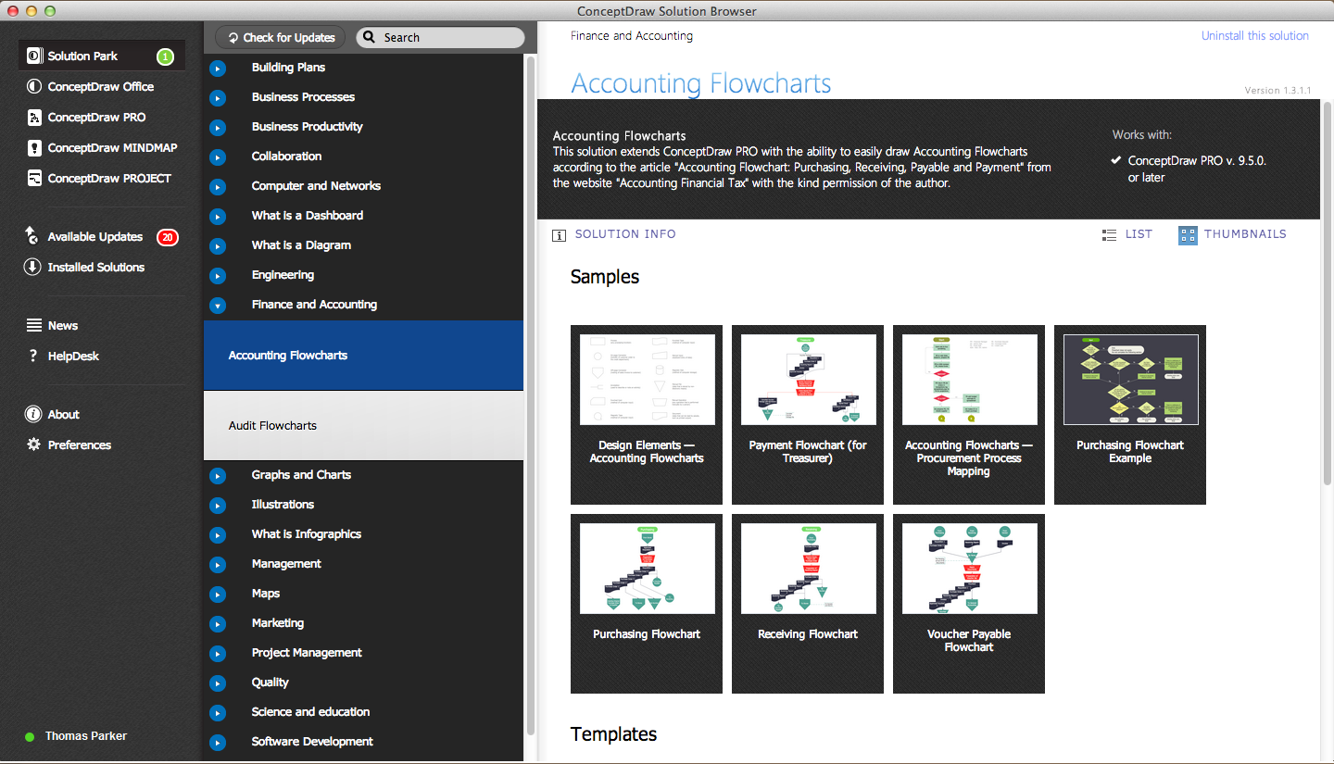Open the Marketing category label
Screen dimensions: 1334x764
pyautogui.click(x=277, y=623)
